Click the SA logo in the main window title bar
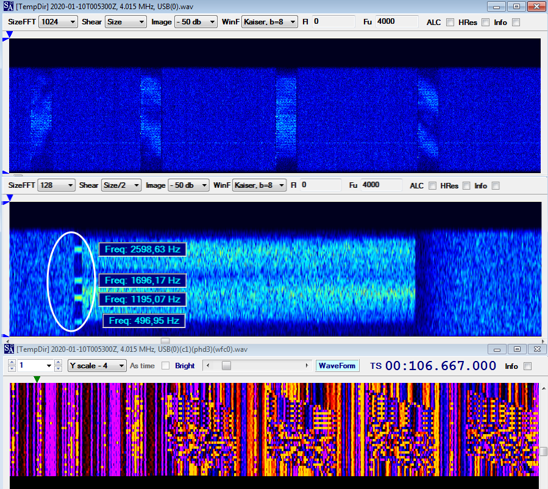Image resolution: width=548 pixels, height=489 pixels. pos(8,7)
